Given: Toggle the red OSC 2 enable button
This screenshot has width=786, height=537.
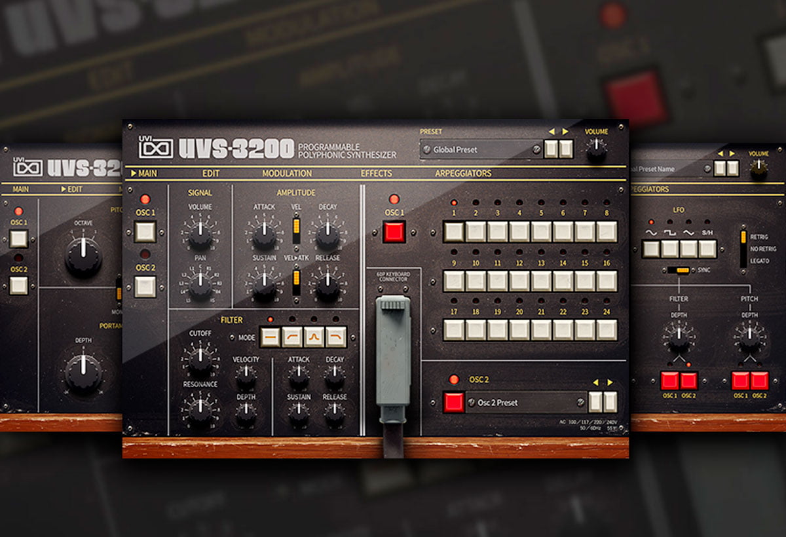Looking at the screenshot, I should click(453, 402).
